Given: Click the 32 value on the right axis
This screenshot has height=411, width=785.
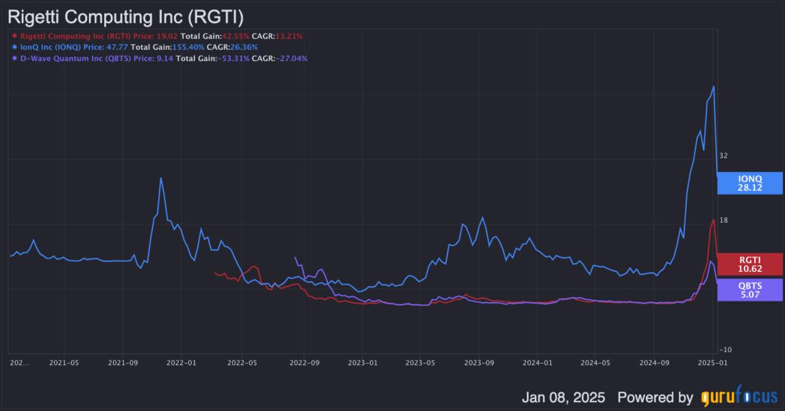Looking at the screenshot, I should (x=724, y=155).
